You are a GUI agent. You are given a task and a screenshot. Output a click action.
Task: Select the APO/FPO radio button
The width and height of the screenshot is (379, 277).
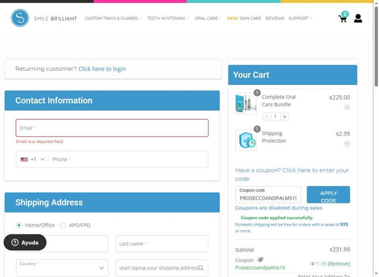pyautogui.click(x=63, y=225)
